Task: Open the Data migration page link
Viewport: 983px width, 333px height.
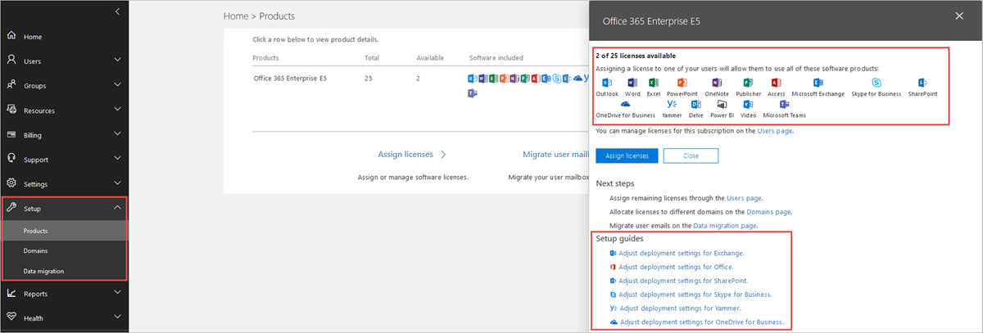Action: point(725,225)
